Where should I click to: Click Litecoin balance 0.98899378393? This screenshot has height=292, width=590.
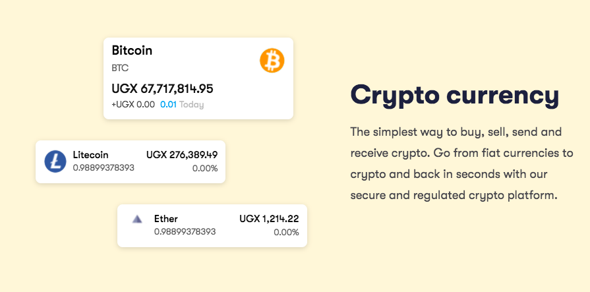103,167
